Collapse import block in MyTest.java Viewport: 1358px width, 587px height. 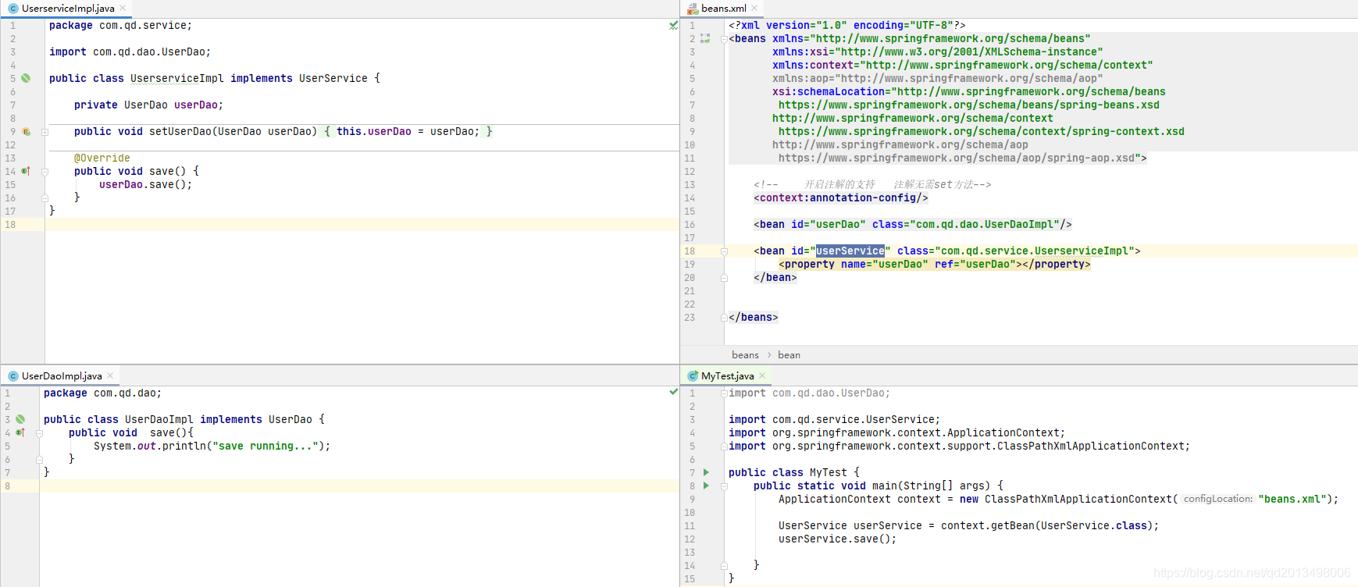pos(724,393)
